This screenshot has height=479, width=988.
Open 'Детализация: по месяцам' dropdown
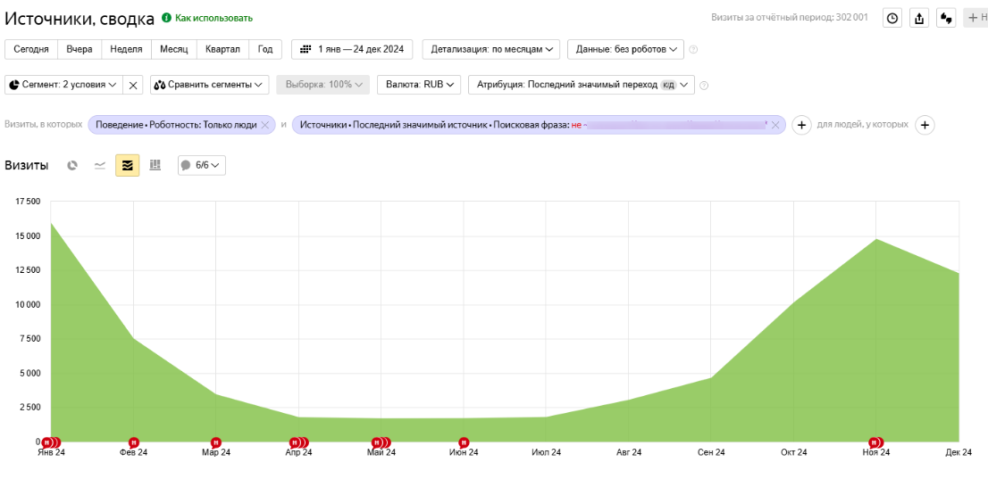tap(491, 50)
